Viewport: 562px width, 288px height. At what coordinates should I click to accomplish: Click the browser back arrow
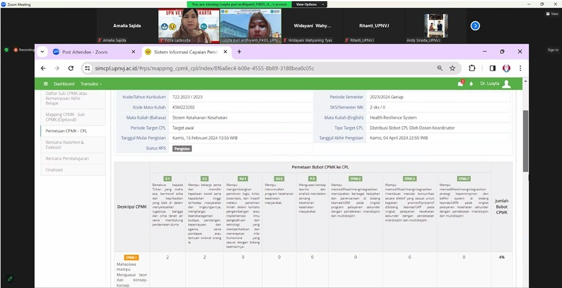43,68
